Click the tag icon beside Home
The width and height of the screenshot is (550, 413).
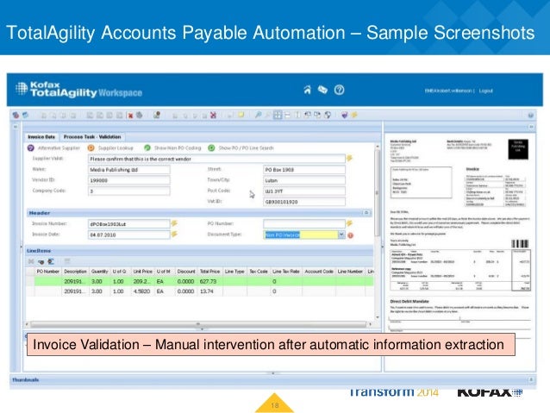[322, 90]
